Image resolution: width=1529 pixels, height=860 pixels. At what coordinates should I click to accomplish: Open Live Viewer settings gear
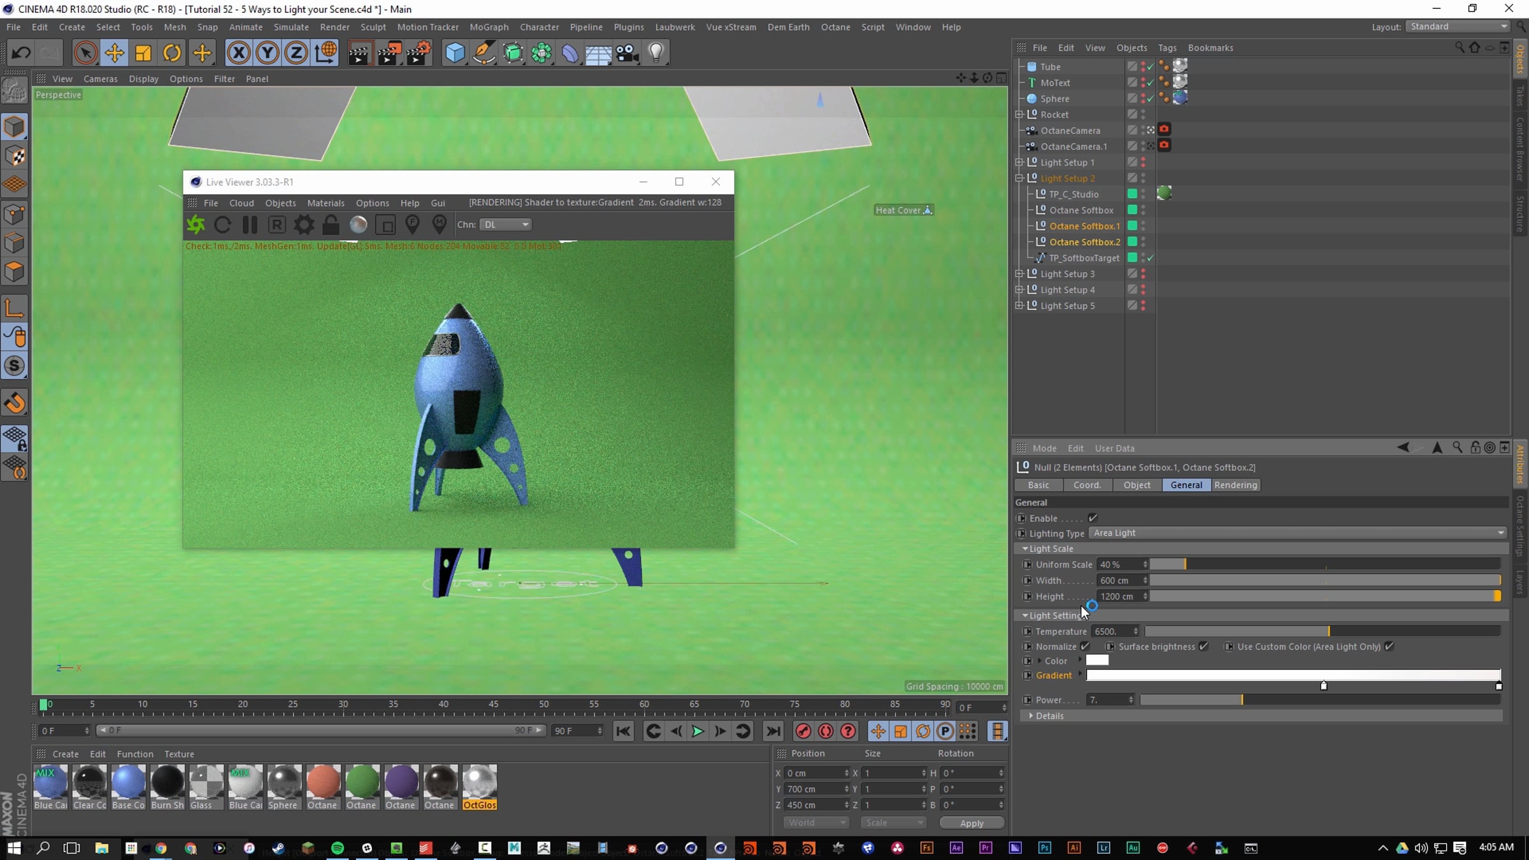click(x=304, y=224)
